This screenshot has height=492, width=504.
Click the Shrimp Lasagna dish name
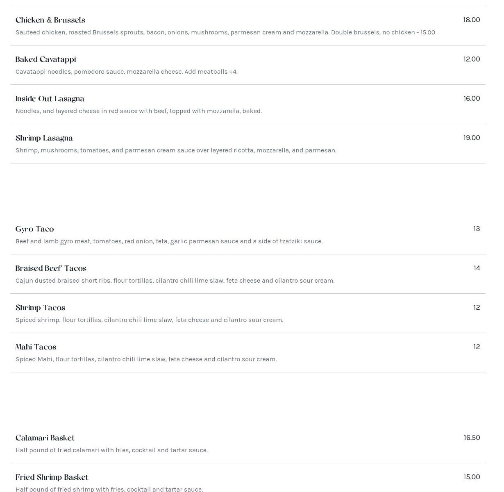pos(44,138)
